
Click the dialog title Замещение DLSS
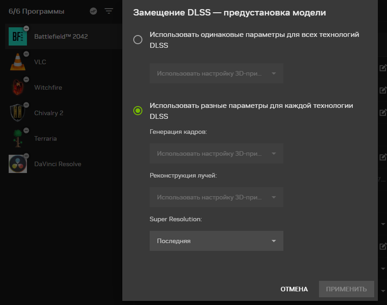click(230, 13)
